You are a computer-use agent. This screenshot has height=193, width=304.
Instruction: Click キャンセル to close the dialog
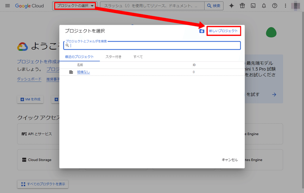230,160
